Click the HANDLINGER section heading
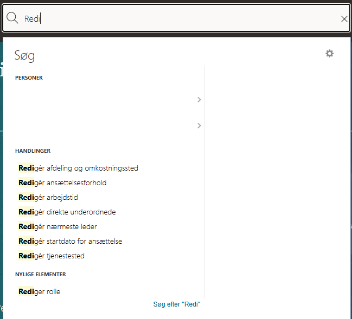This screenshot has height=319, width=352. pos(33,151)
